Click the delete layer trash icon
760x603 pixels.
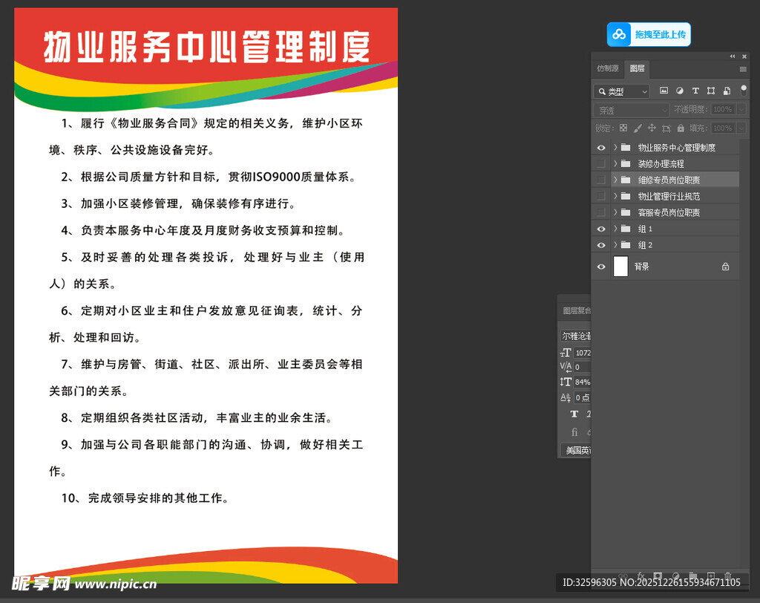coord(728,576)
